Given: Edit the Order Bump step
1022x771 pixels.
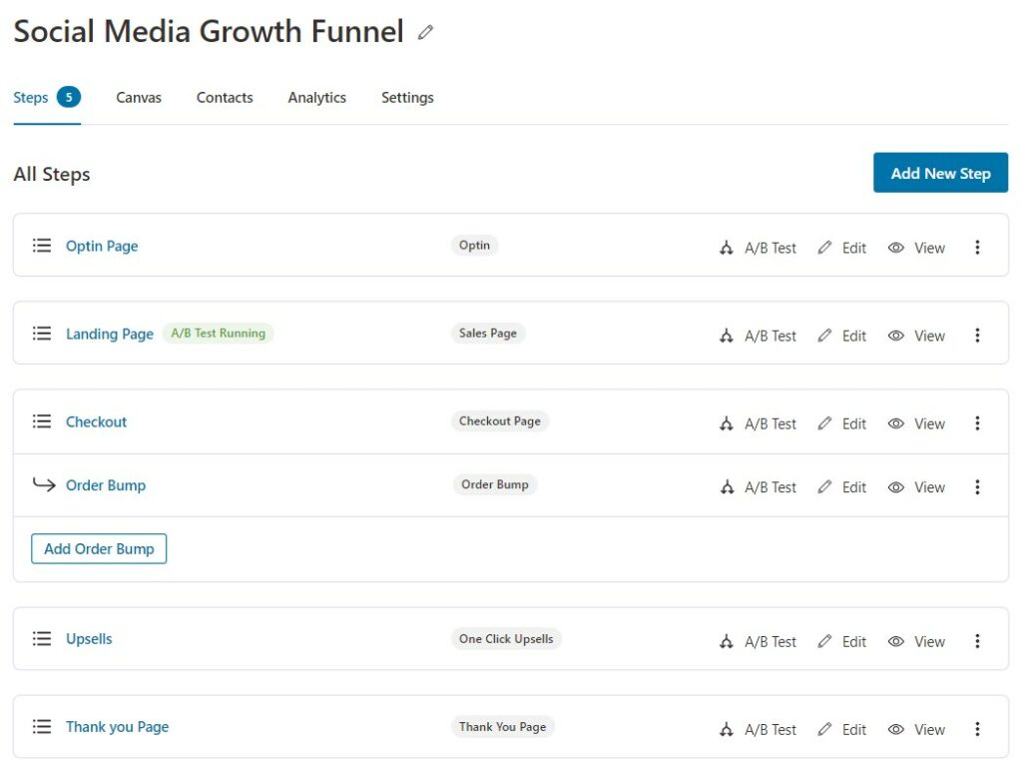Looking at the screenshot, I should [x=842, y=487].
